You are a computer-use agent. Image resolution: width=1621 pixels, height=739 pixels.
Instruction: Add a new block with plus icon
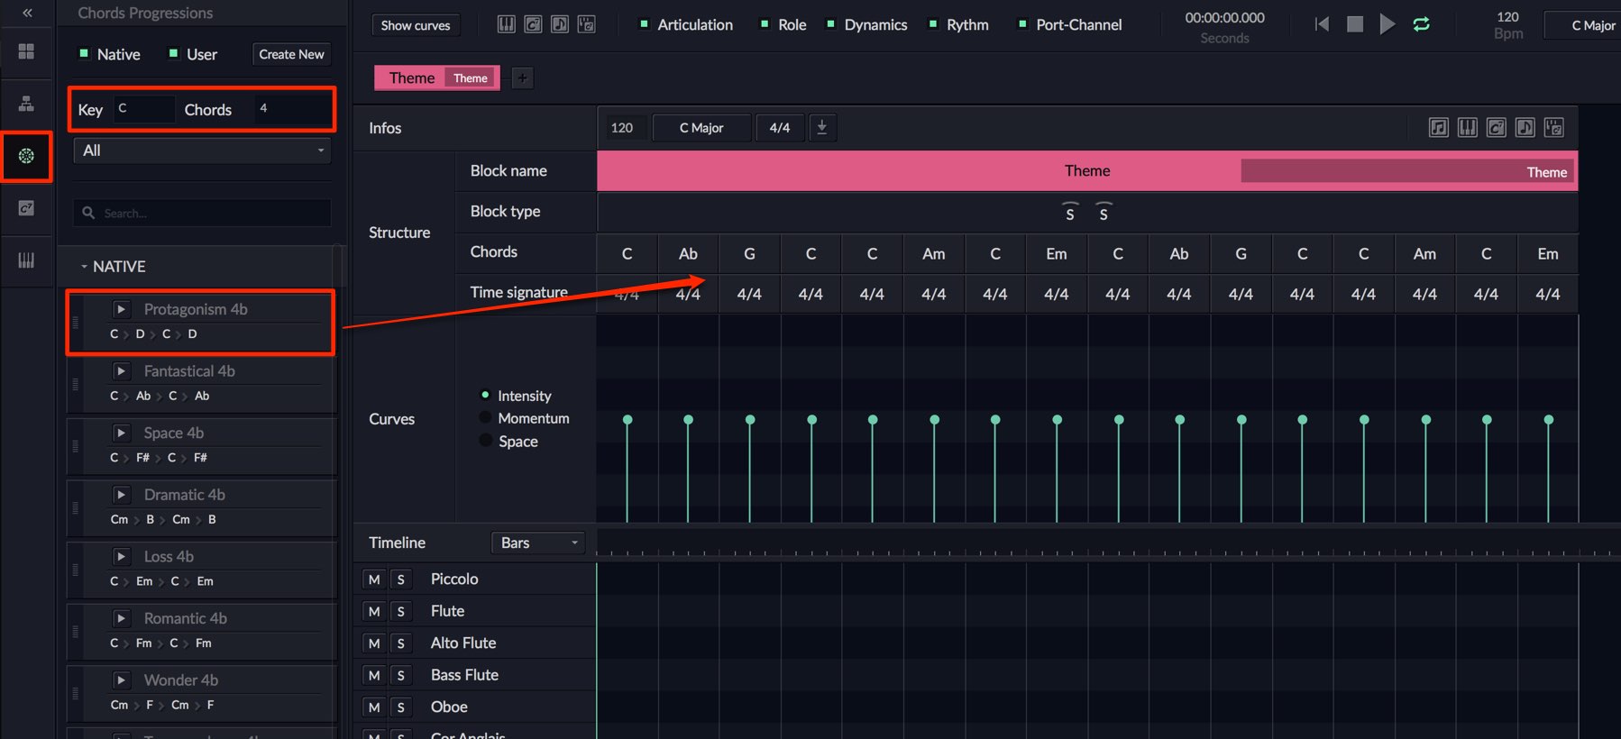(x=522, y=78)
